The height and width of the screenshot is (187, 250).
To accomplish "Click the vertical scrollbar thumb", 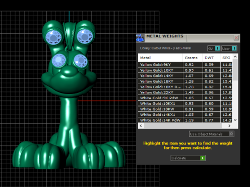I will (235, 70).
